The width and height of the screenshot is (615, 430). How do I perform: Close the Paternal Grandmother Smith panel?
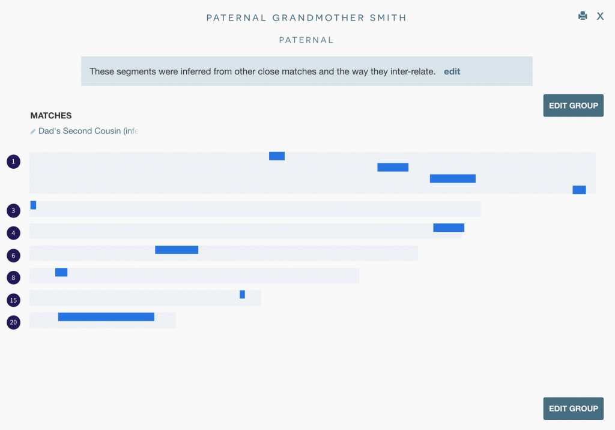[x=600, y=16]
